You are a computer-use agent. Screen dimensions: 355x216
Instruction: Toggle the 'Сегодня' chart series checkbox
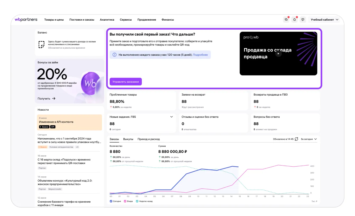111,201
